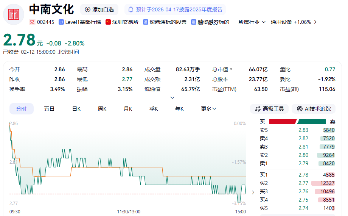Click the 深圳交易所 flag icon
The height and width of the screenshot is (216, 348).
coord(108,22)
